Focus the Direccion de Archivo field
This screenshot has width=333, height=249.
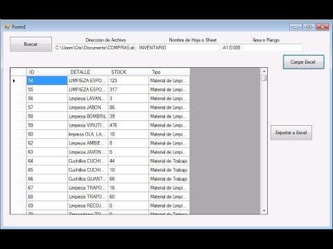pyautogui.click(x=95, y=48)
